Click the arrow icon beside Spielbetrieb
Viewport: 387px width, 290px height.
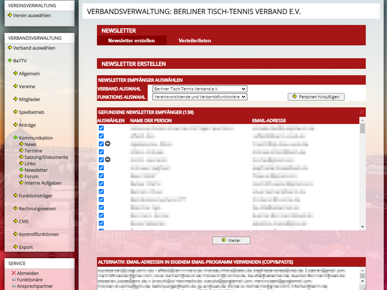pos(16,112)
